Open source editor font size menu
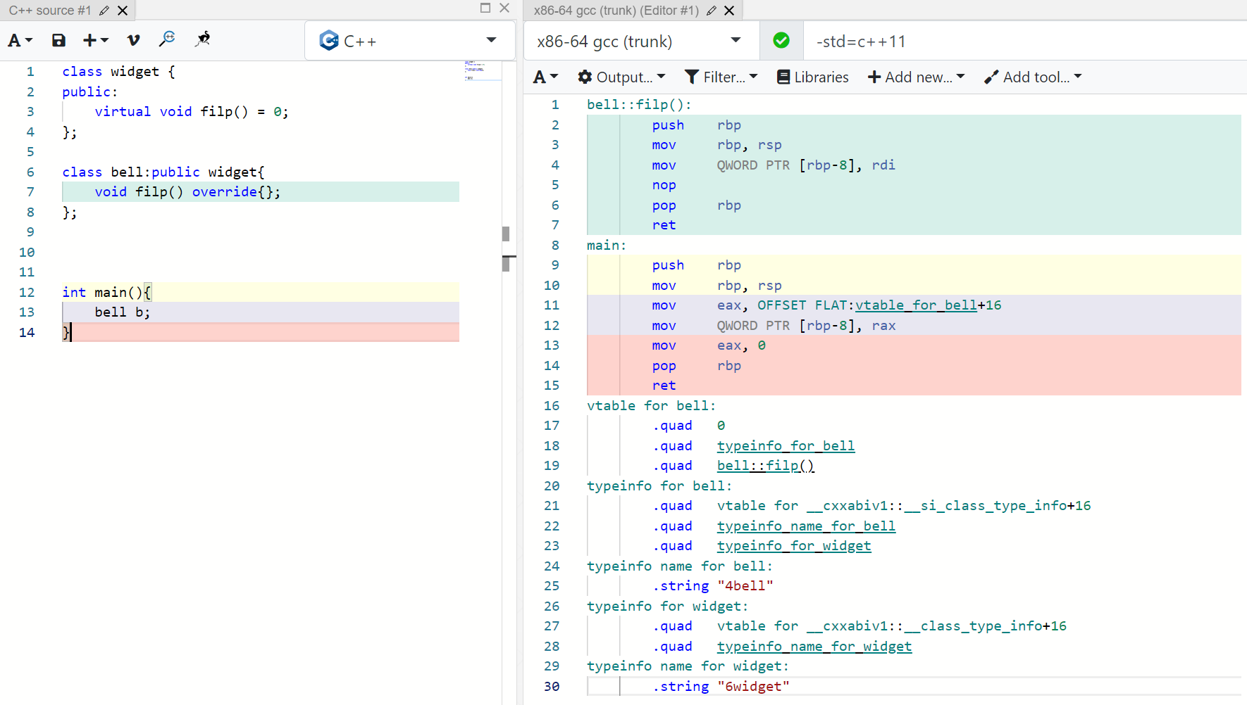The image size is (1247, 705). (20, 41)
